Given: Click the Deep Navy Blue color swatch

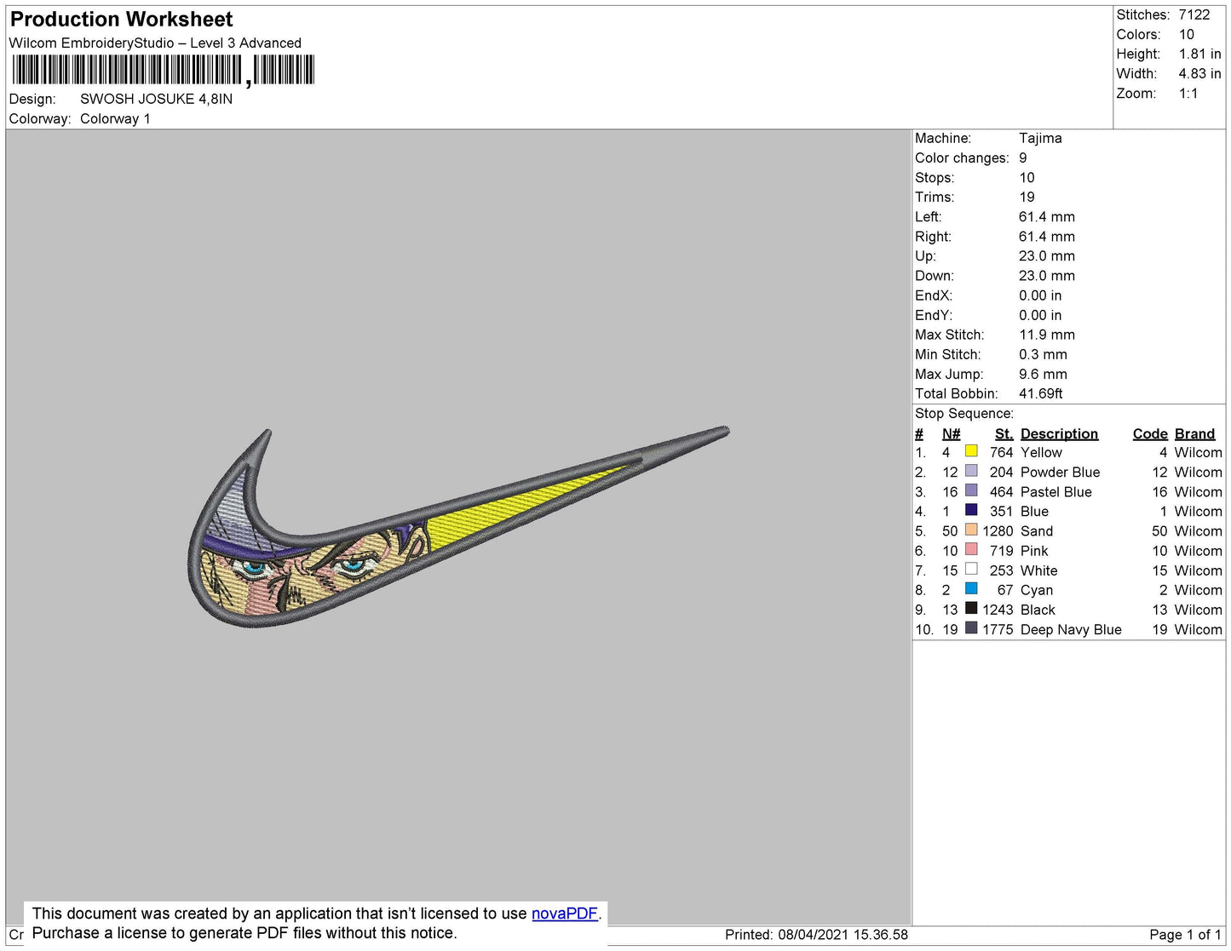Looking at the screenshot, I should click(971, 628).
